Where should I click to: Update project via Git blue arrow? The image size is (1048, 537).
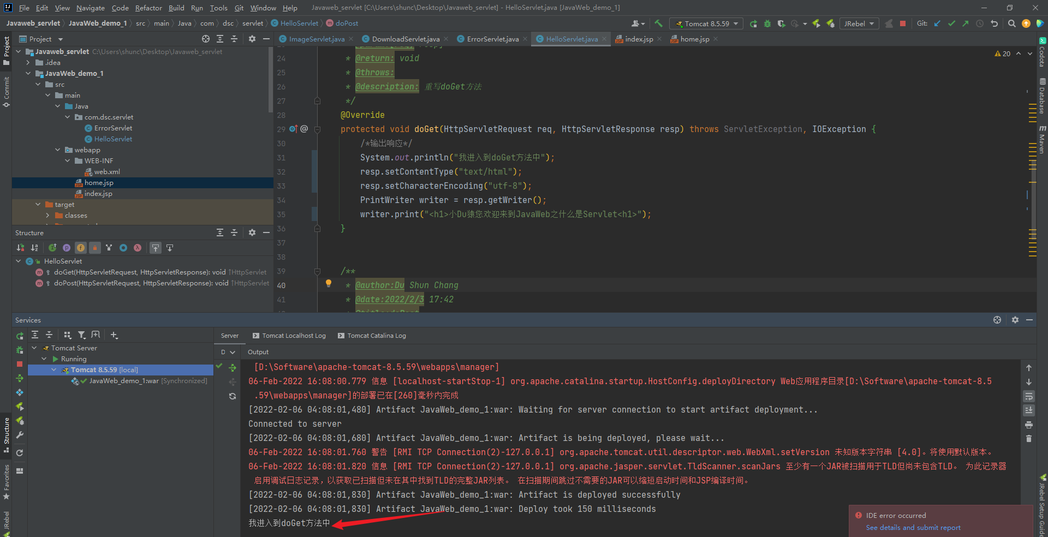[x=937, y=23]
